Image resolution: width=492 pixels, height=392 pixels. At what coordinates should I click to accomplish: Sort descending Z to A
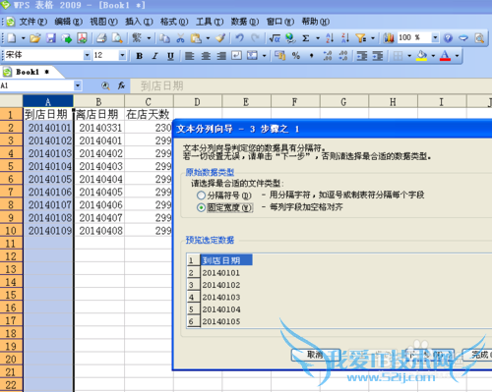[345, 38]
